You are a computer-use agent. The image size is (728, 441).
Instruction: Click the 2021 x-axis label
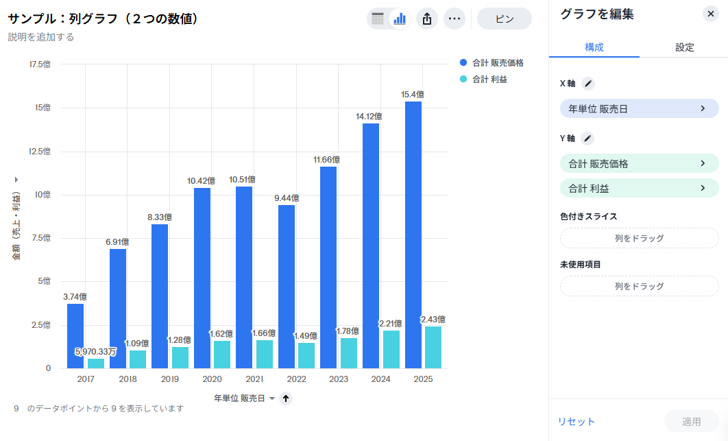pos(254,379)
